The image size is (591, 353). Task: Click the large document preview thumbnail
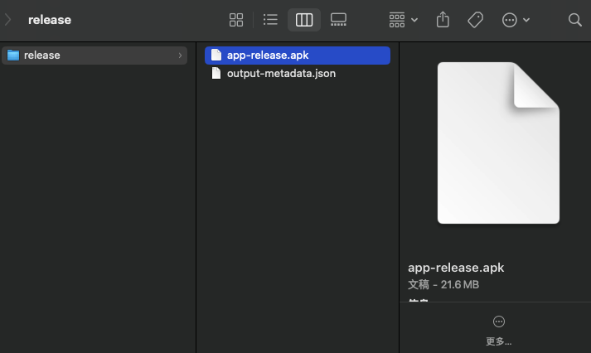click(x=498, y=143)
